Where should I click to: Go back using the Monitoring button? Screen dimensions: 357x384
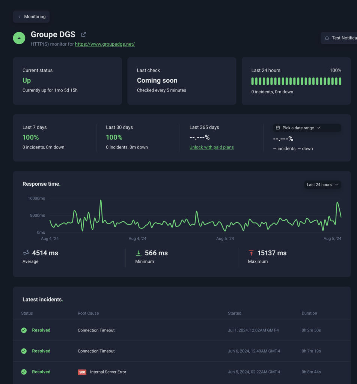pos(32,17)
